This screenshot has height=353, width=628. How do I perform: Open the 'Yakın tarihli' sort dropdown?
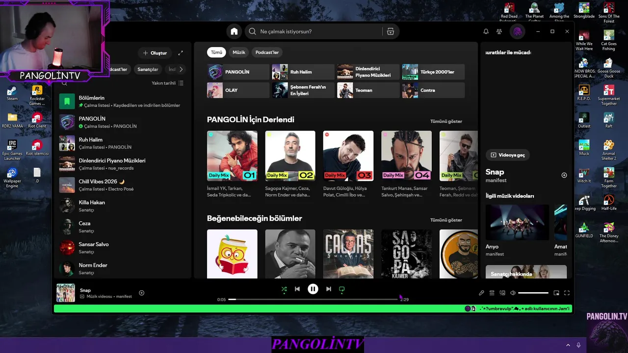167,83
